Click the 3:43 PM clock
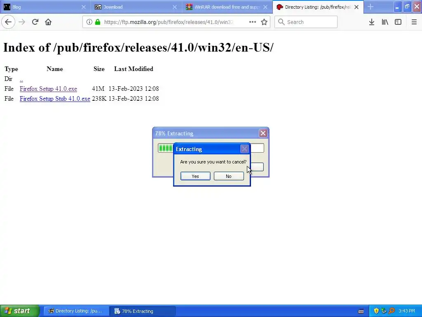The width and height of the screenshot is (422, 317). click(407, 311)
